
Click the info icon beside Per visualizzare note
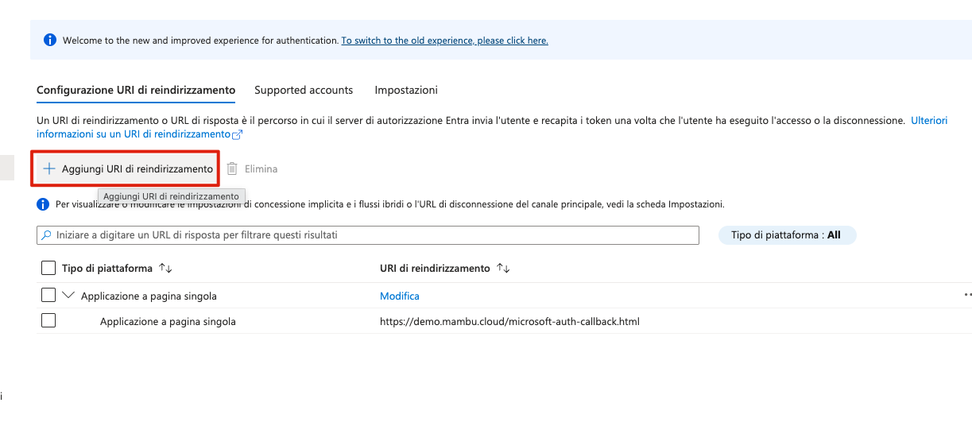[44, 204]
